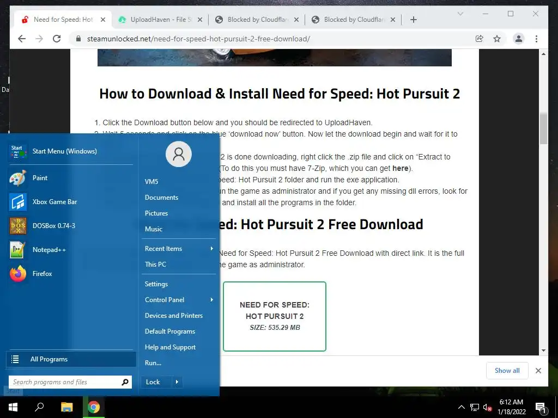Click the network tray icon

pos(475,407)
